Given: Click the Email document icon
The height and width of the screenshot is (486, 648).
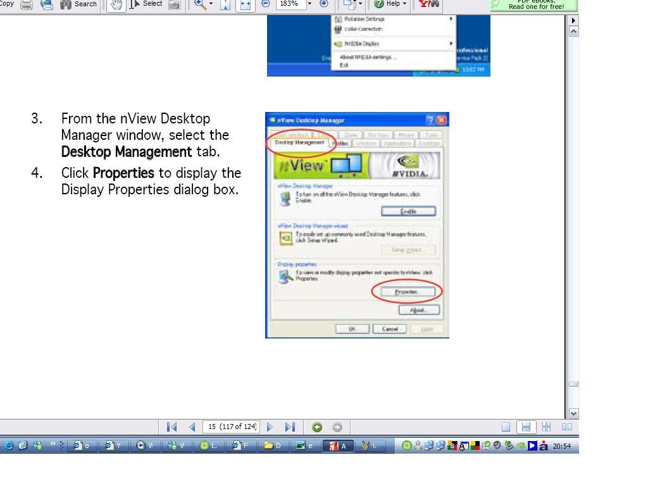Looking at the screenshot, I should (47, 5).
